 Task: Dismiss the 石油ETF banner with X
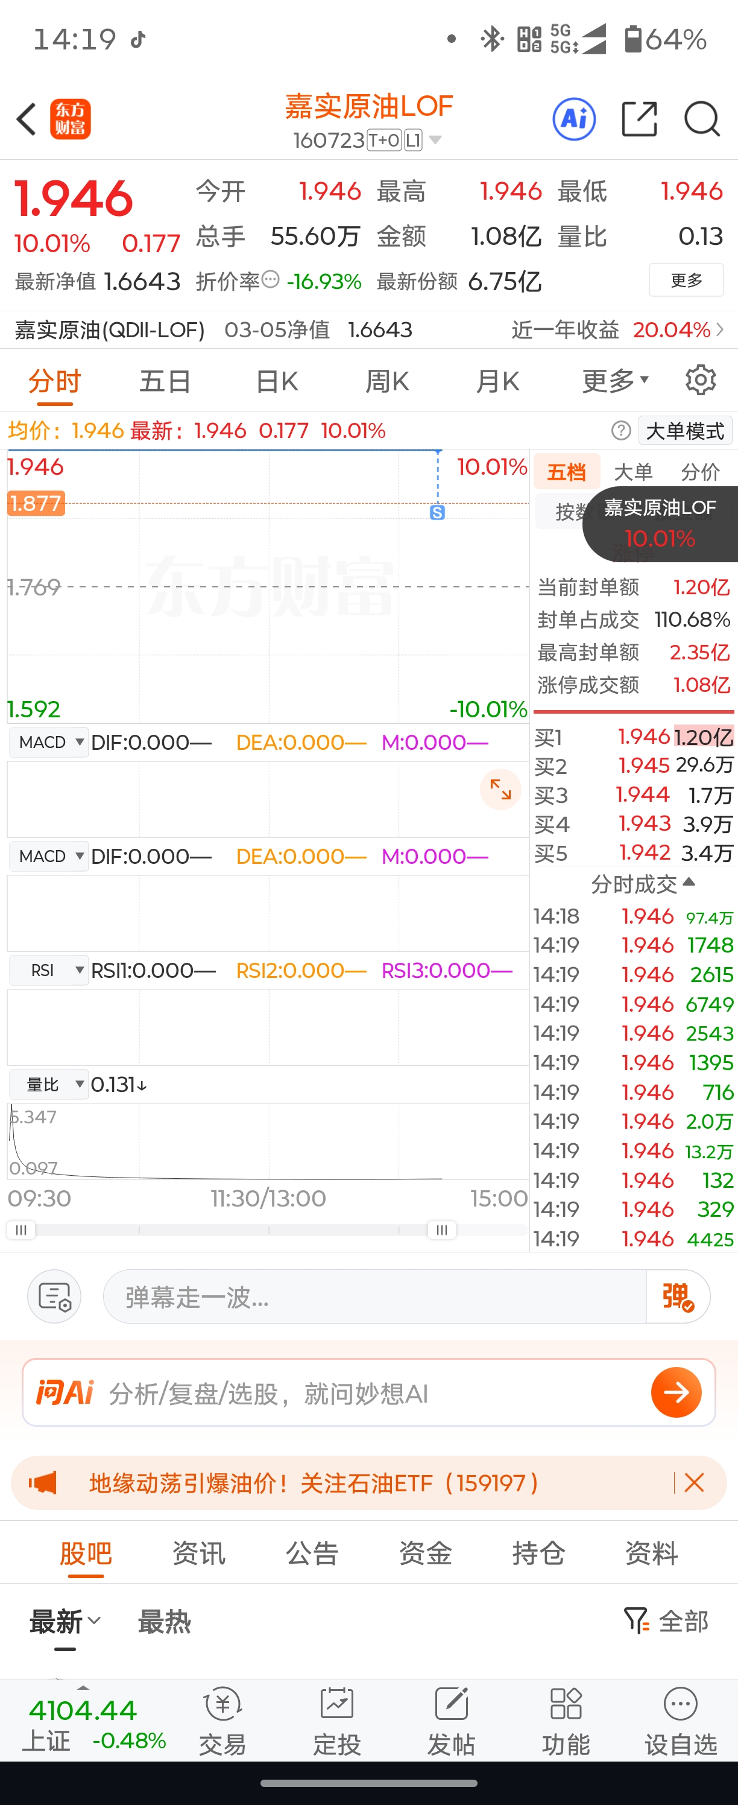tap(694, 1483)
